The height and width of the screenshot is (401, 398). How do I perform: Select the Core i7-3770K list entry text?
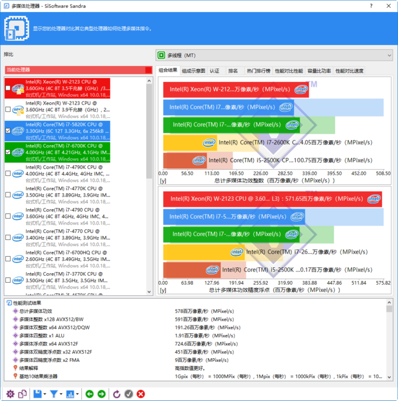pos(68,280)
